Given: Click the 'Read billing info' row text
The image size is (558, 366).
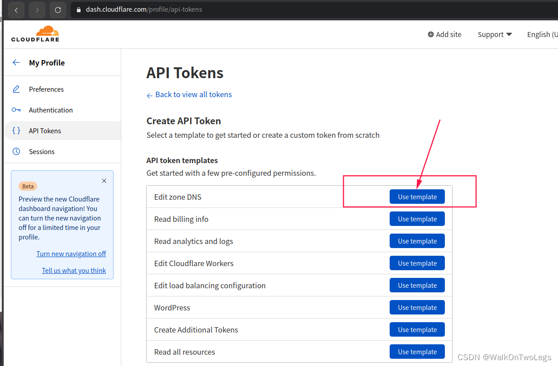Looking at the screenshot, I should (181, 219).
